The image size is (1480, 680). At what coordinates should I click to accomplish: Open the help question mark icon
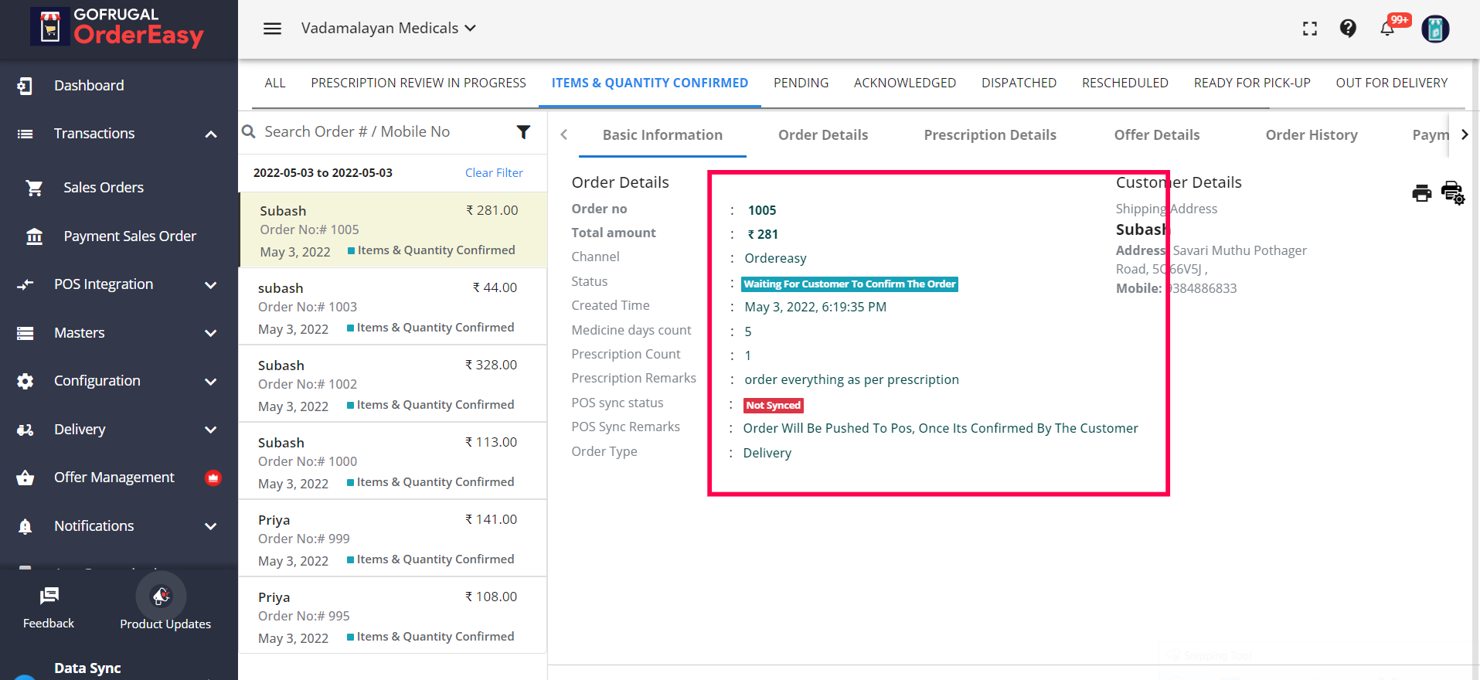(1348, 29)
